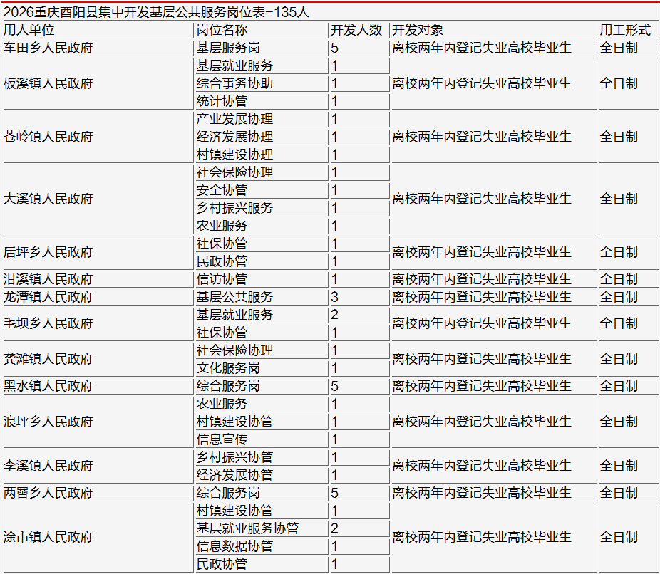Screen dimensions: 660x574
Task: Click the 基层就业服务协管 position cell
Action: coord(262,528)
